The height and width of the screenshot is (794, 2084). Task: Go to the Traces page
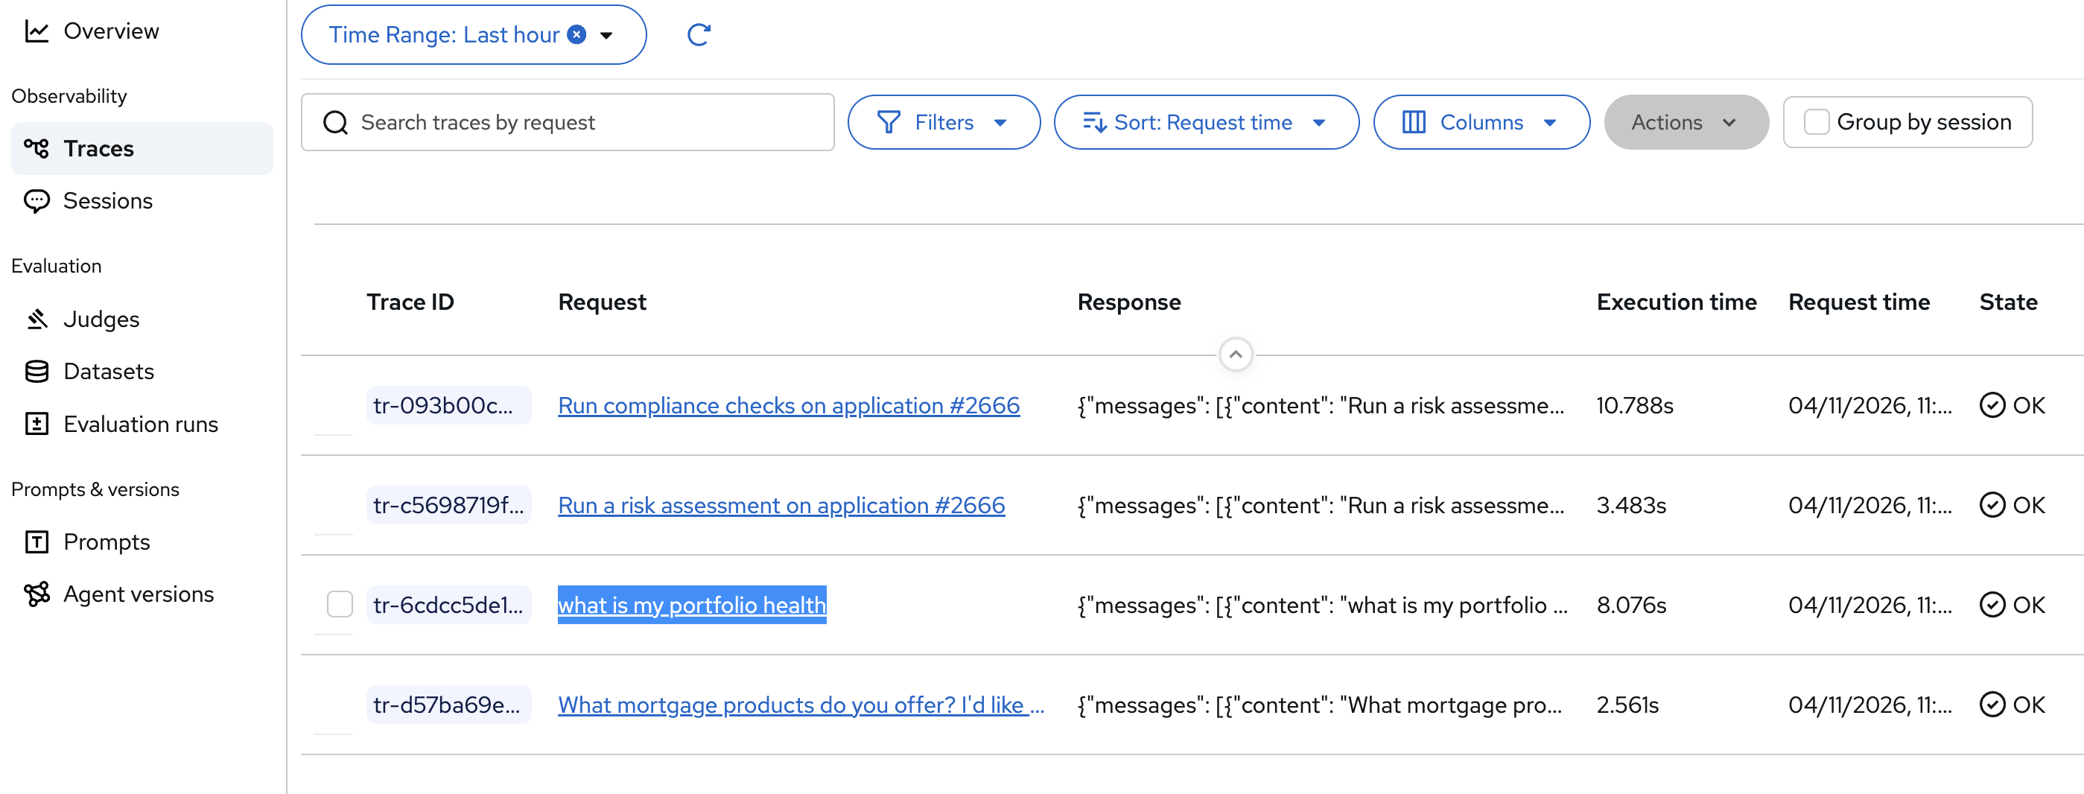(99, 149)
